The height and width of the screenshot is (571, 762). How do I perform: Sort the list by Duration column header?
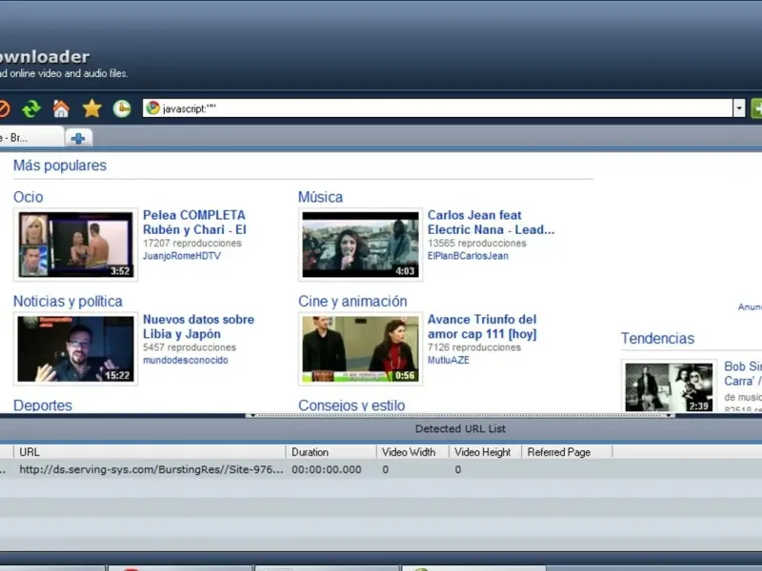pyautogui.click(x=310, y=452)
